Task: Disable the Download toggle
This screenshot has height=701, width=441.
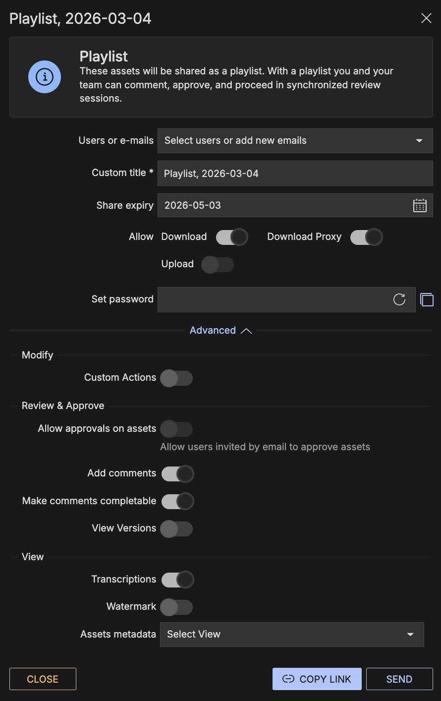Action: click(232, 237)
